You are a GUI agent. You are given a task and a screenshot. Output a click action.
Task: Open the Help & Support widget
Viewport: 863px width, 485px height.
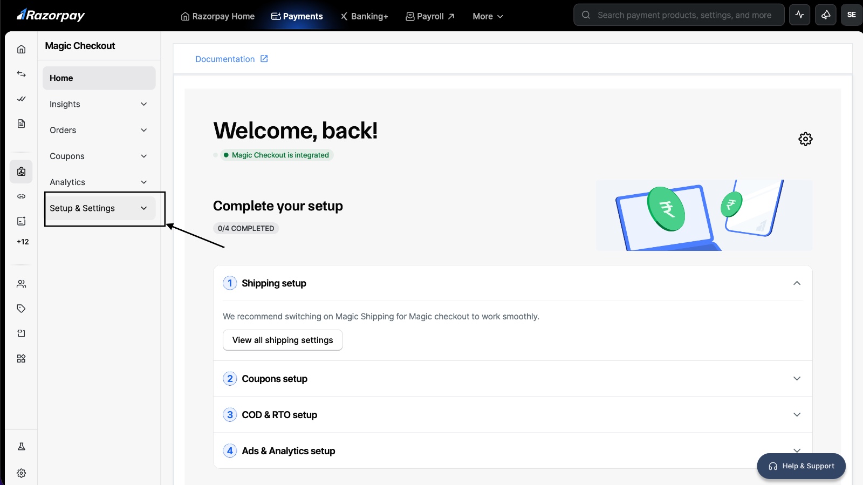801,466
